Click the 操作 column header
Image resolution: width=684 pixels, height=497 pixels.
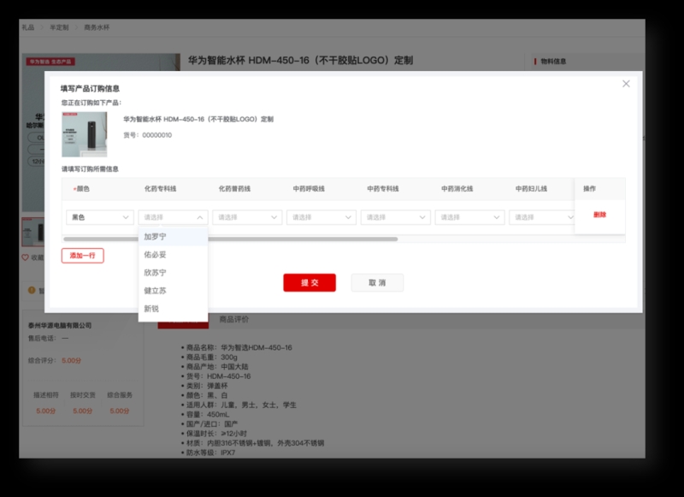tap(589, 189)
